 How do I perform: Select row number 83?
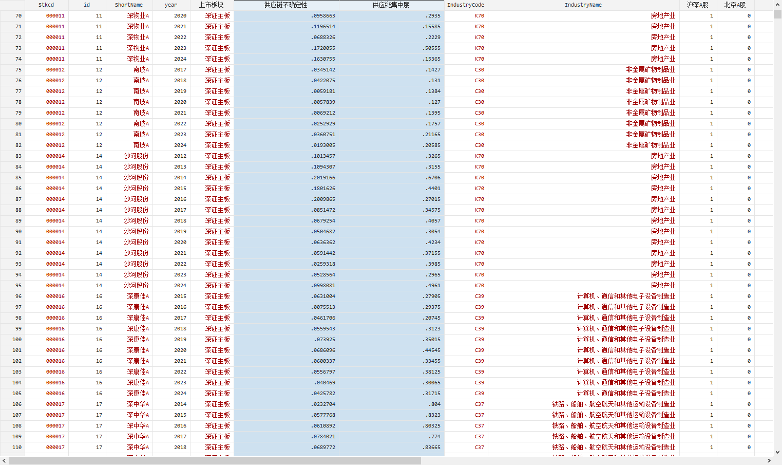tap(12, 156)
